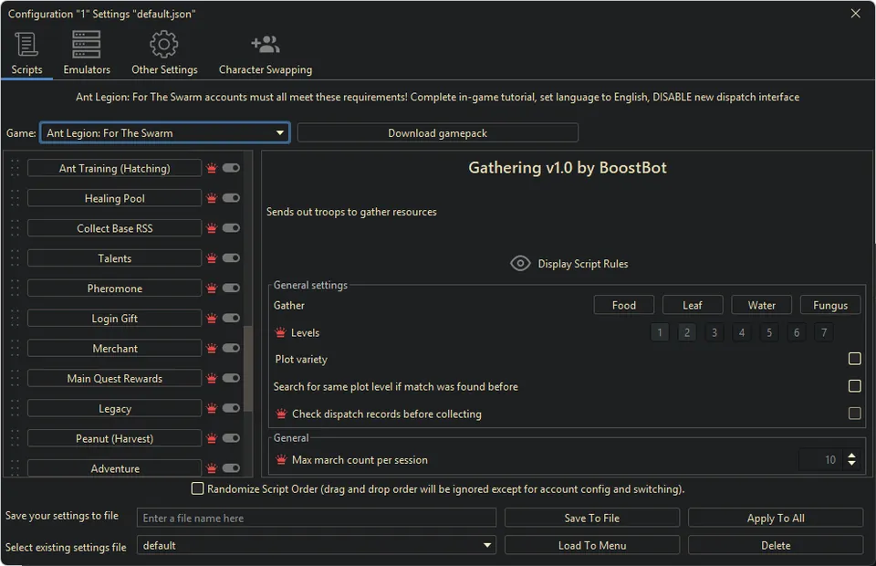Toggle the Healing Pool script switch
This screenshot has width=876, height=566.
point(231,198)
